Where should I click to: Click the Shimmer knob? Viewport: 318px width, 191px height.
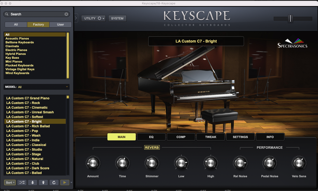click(152, 163)
